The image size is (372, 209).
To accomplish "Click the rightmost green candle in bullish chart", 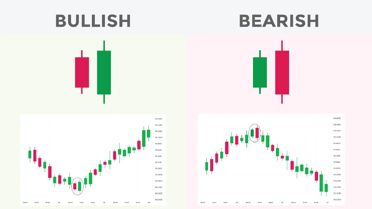I will [148, 134].
